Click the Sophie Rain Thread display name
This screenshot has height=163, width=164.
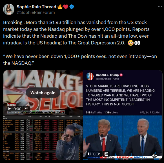(x=36, y=7)
